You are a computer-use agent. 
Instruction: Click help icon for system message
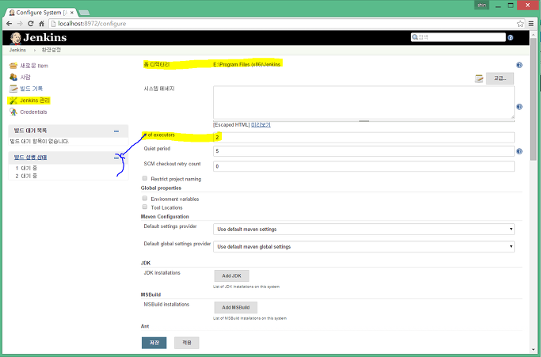(519, 107)
